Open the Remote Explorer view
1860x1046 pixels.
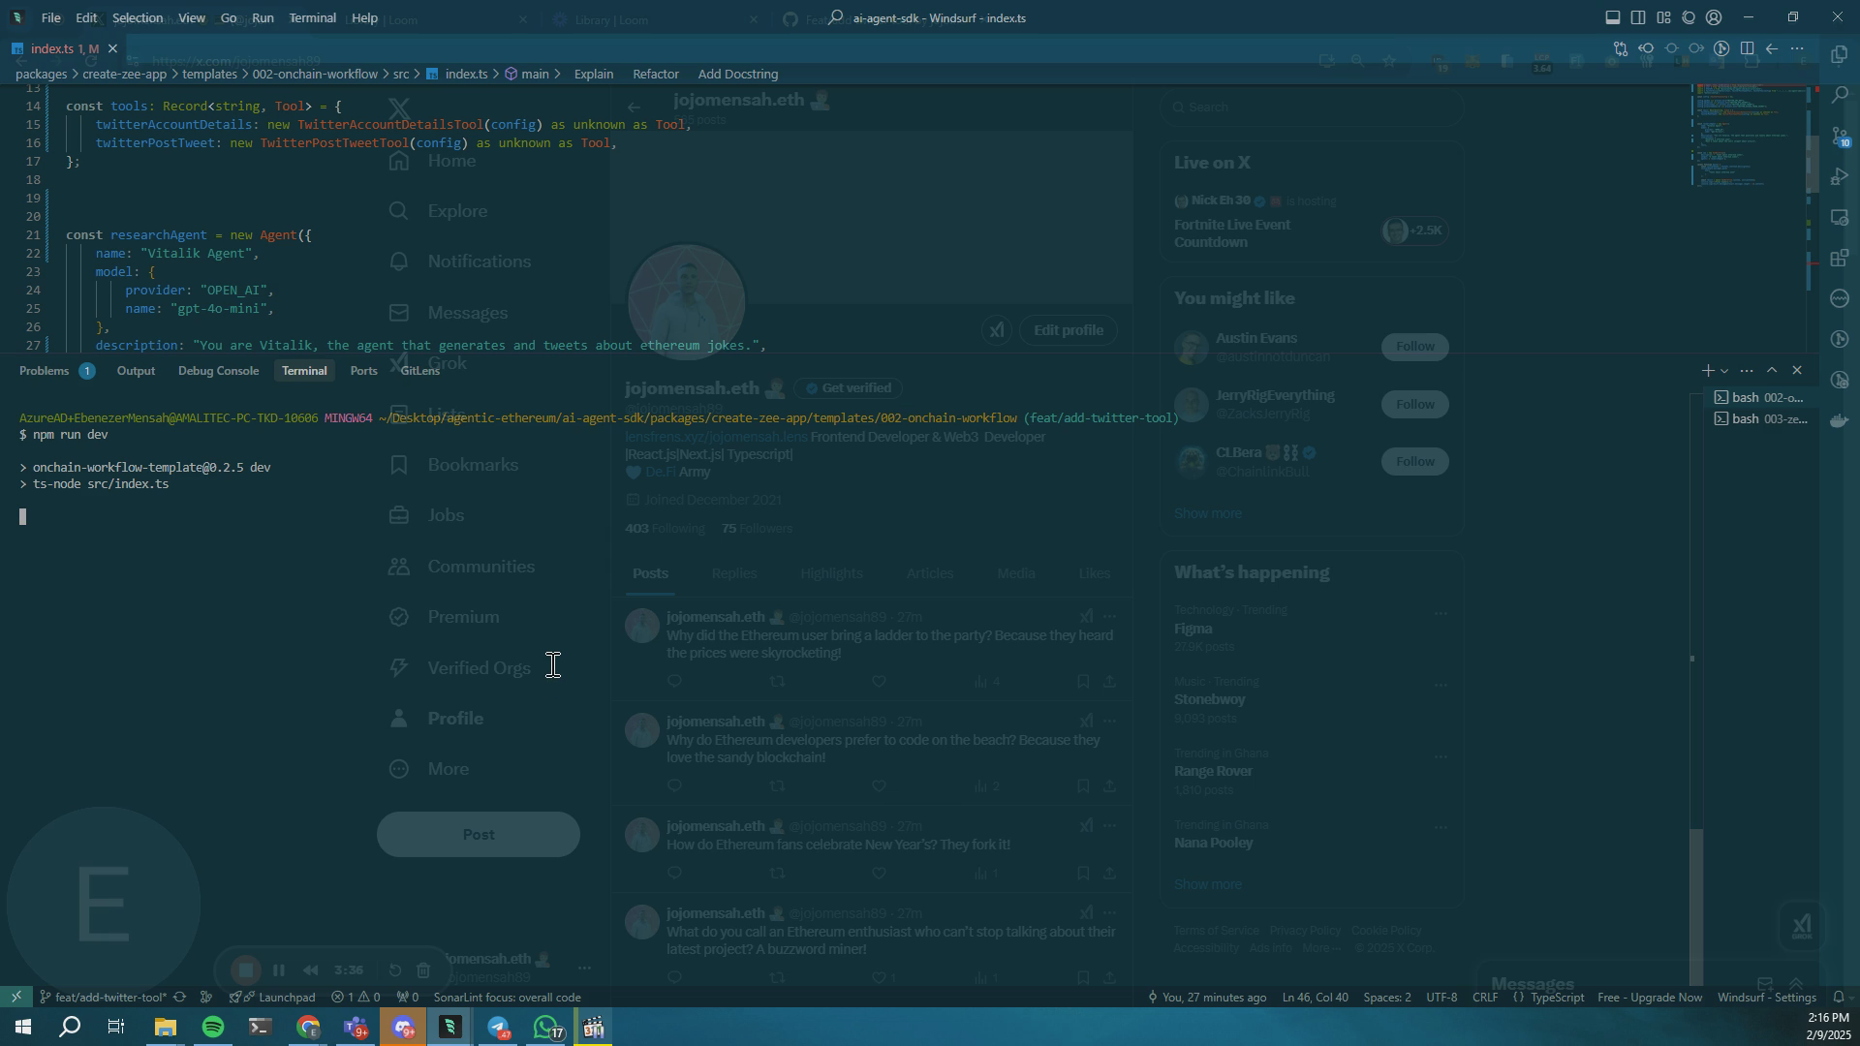click(1840, 218)
